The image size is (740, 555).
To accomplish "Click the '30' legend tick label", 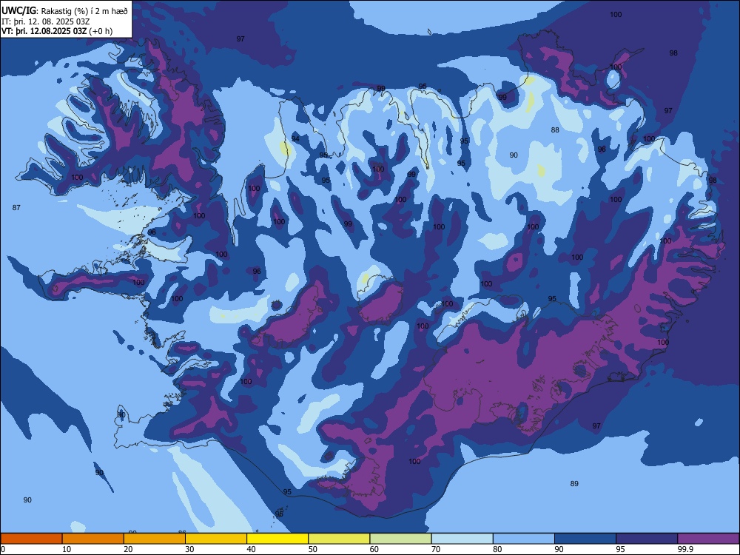I will click(x=189, y=549).
